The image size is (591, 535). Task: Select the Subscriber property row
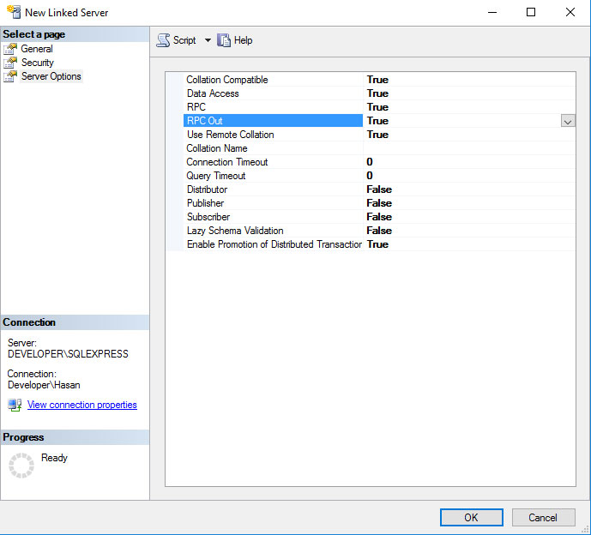379,217
